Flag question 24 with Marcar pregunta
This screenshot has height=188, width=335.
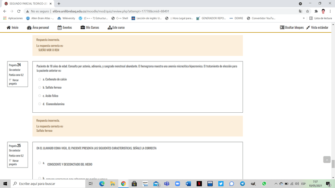(14, 82)
